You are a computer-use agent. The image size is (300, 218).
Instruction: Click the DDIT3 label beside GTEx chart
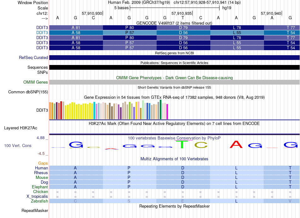click(42, 110)
